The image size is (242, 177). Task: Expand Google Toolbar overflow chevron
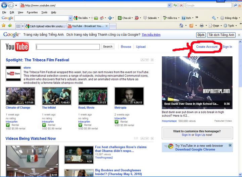click(197, 17)
